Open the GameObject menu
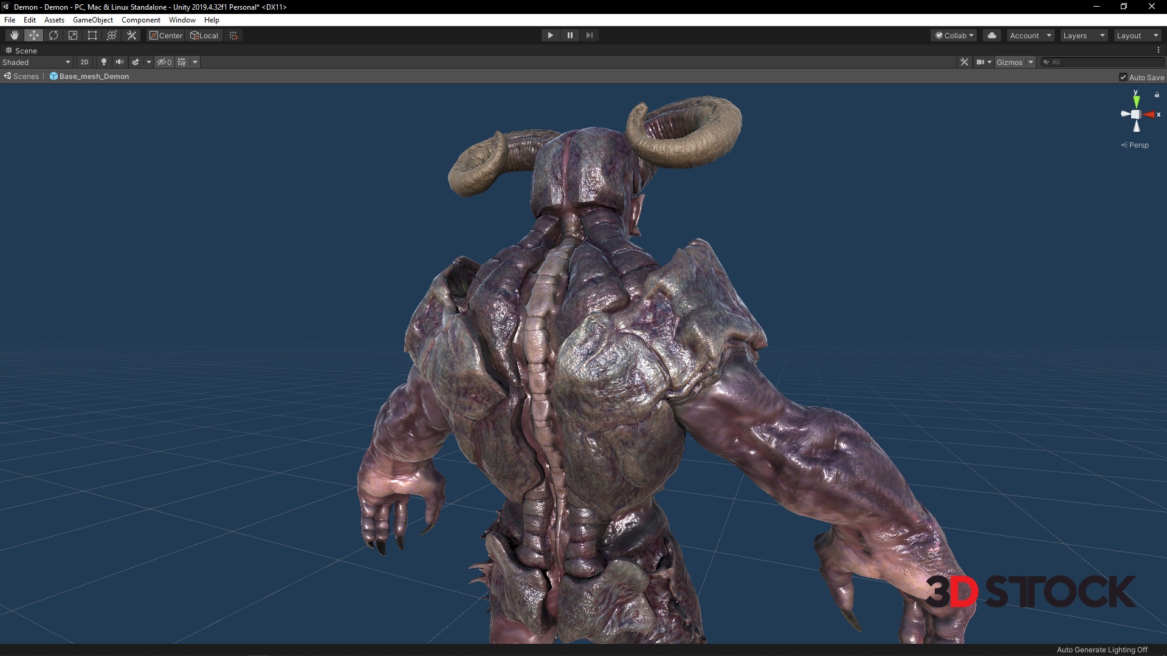The height and width of the screenshot is (656, 1167). 92,20
